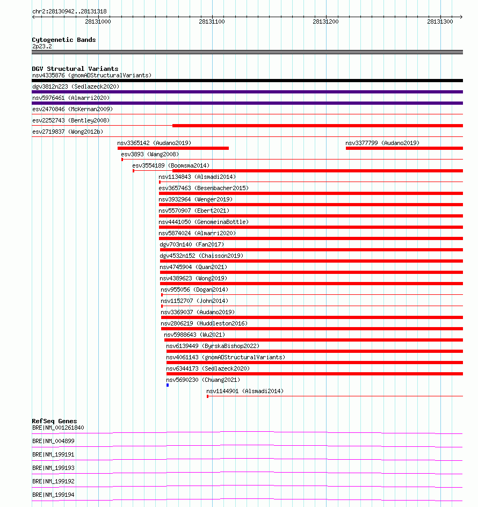478x507 pixels.
Task: Open nsv955056 (Dogan2014) variant
Action: pyautogui.click(x=194, y=289)
